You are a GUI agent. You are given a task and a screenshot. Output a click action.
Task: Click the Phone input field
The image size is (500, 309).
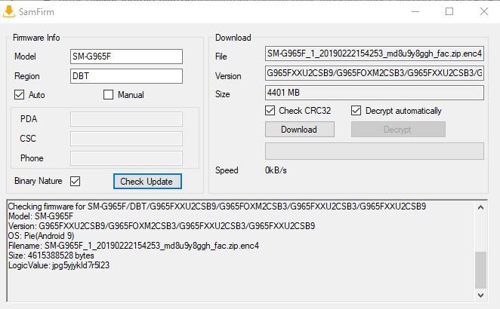click(x=126, y=158)
